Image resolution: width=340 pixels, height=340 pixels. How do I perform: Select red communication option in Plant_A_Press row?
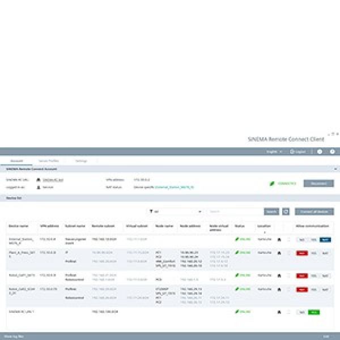[x=302, y=253]
